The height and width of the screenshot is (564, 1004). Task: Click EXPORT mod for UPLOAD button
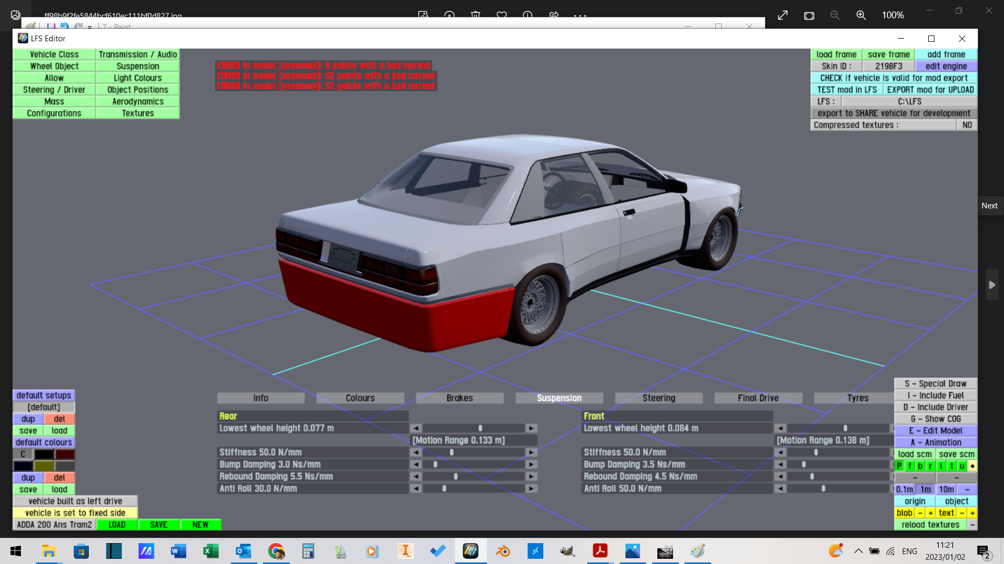(930, 90)
